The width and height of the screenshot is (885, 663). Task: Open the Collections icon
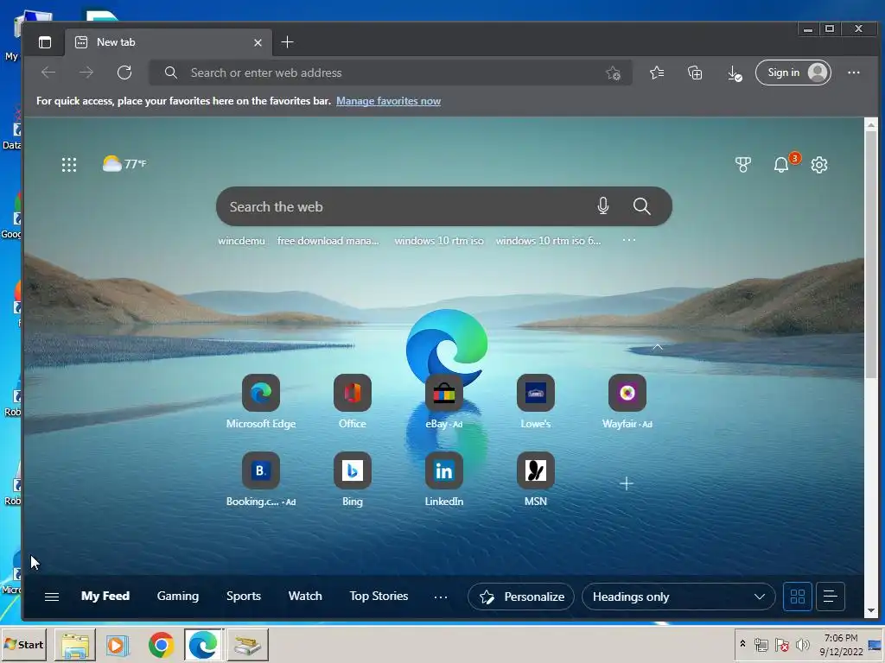tap(695, 73)
